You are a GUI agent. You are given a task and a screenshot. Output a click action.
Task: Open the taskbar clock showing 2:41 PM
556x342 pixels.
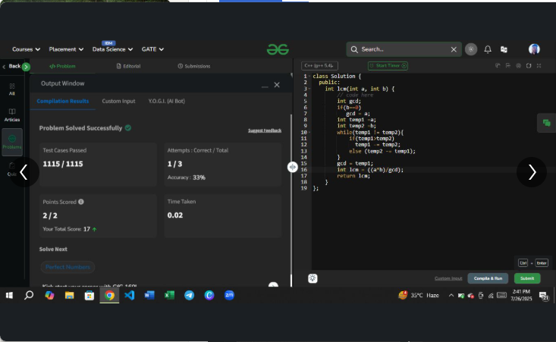521,295
